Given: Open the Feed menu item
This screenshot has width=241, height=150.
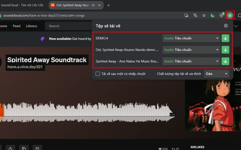Looking at the screenshot, I should (17, 26).
